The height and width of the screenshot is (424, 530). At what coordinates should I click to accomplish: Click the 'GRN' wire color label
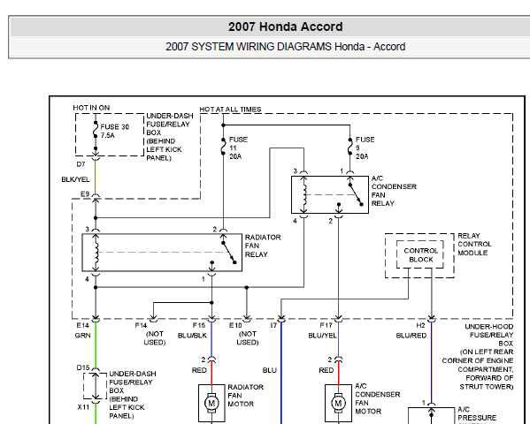click(83, 336)
